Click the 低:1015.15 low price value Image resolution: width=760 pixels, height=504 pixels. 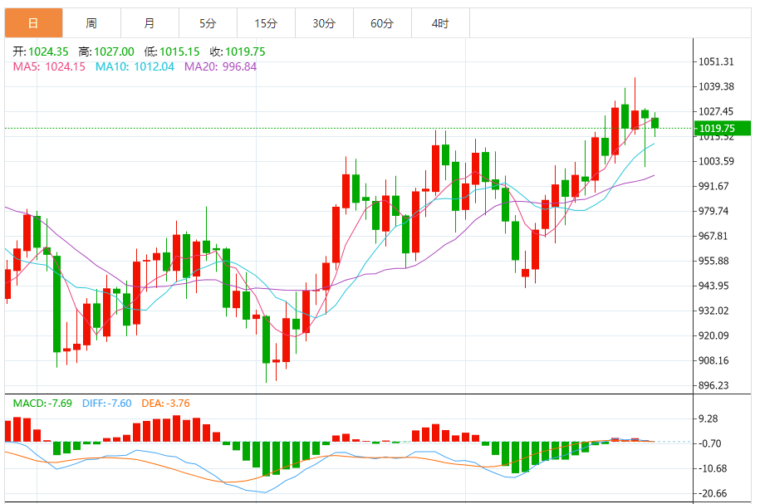point(172,51)
